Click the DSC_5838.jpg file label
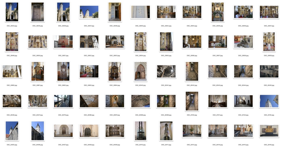Screen dimensions: 283x148 click(115, 26)
